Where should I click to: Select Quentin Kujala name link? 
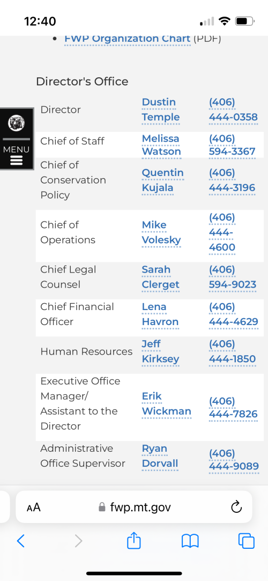tap(162, 180)
